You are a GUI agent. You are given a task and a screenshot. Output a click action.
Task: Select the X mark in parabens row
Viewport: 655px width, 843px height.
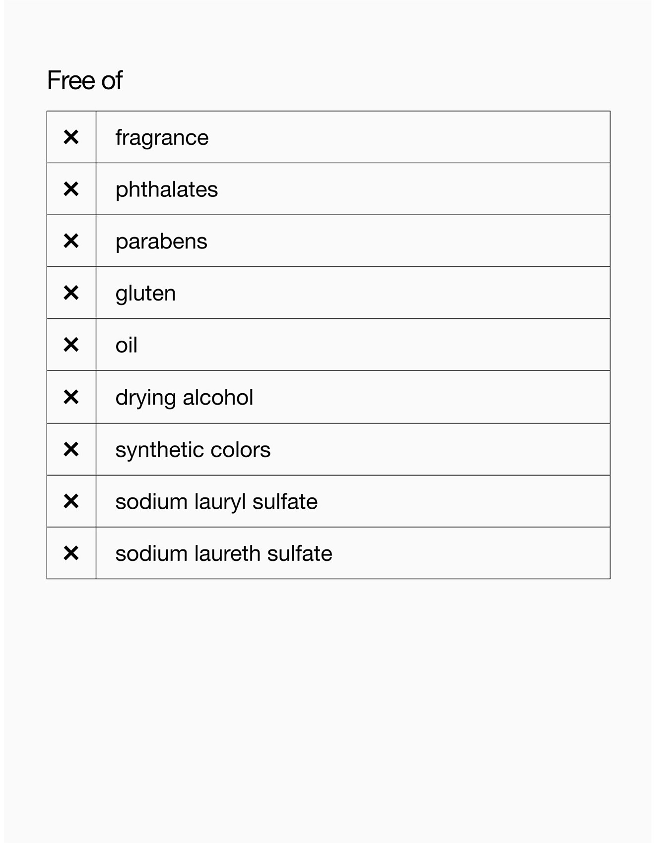click(71, 241)
